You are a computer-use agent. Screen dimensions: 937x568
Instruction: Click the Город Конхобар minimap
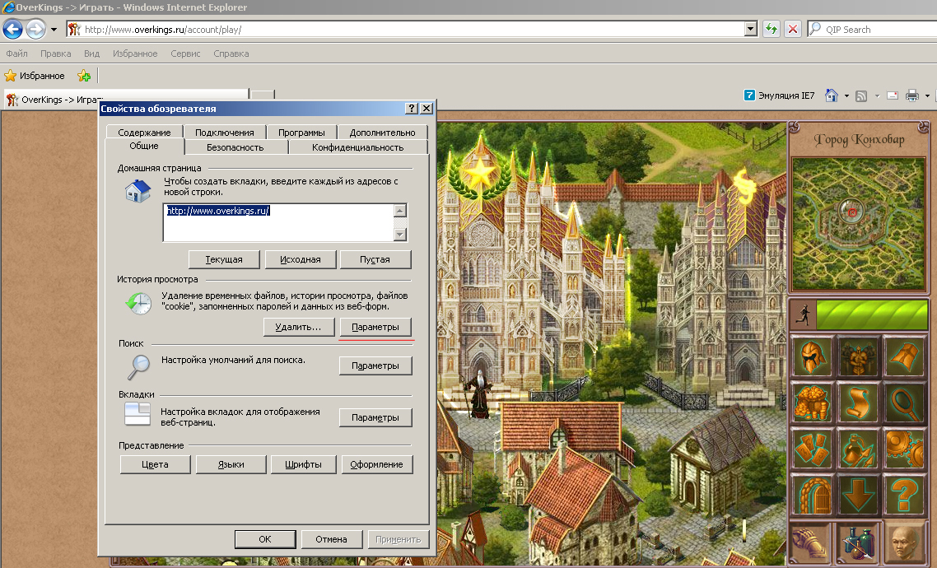click(858, 225)
